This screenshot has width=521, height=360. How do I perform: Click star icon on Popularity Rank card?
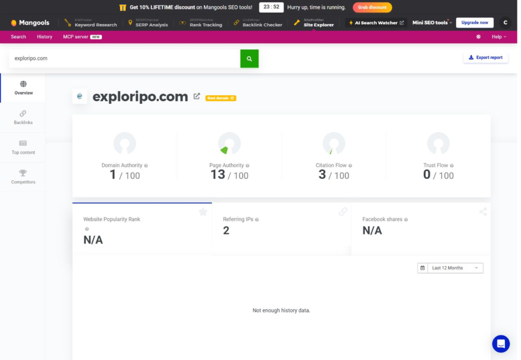pyautogui.click(x=203, y=212)
